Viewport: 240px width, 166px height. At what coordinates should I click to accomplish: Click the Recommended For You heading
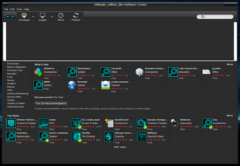pos(49,97)
